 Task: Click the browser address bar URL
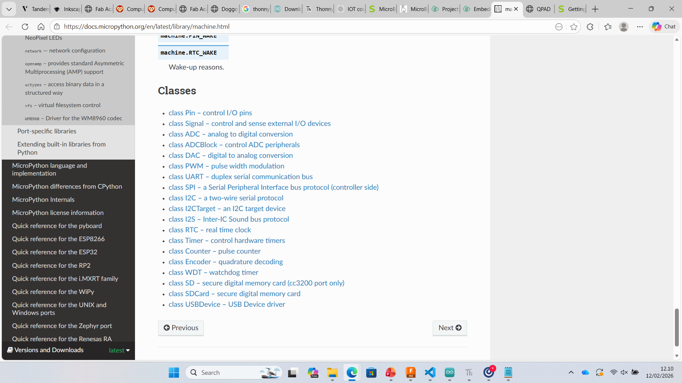tap(146, 27)
